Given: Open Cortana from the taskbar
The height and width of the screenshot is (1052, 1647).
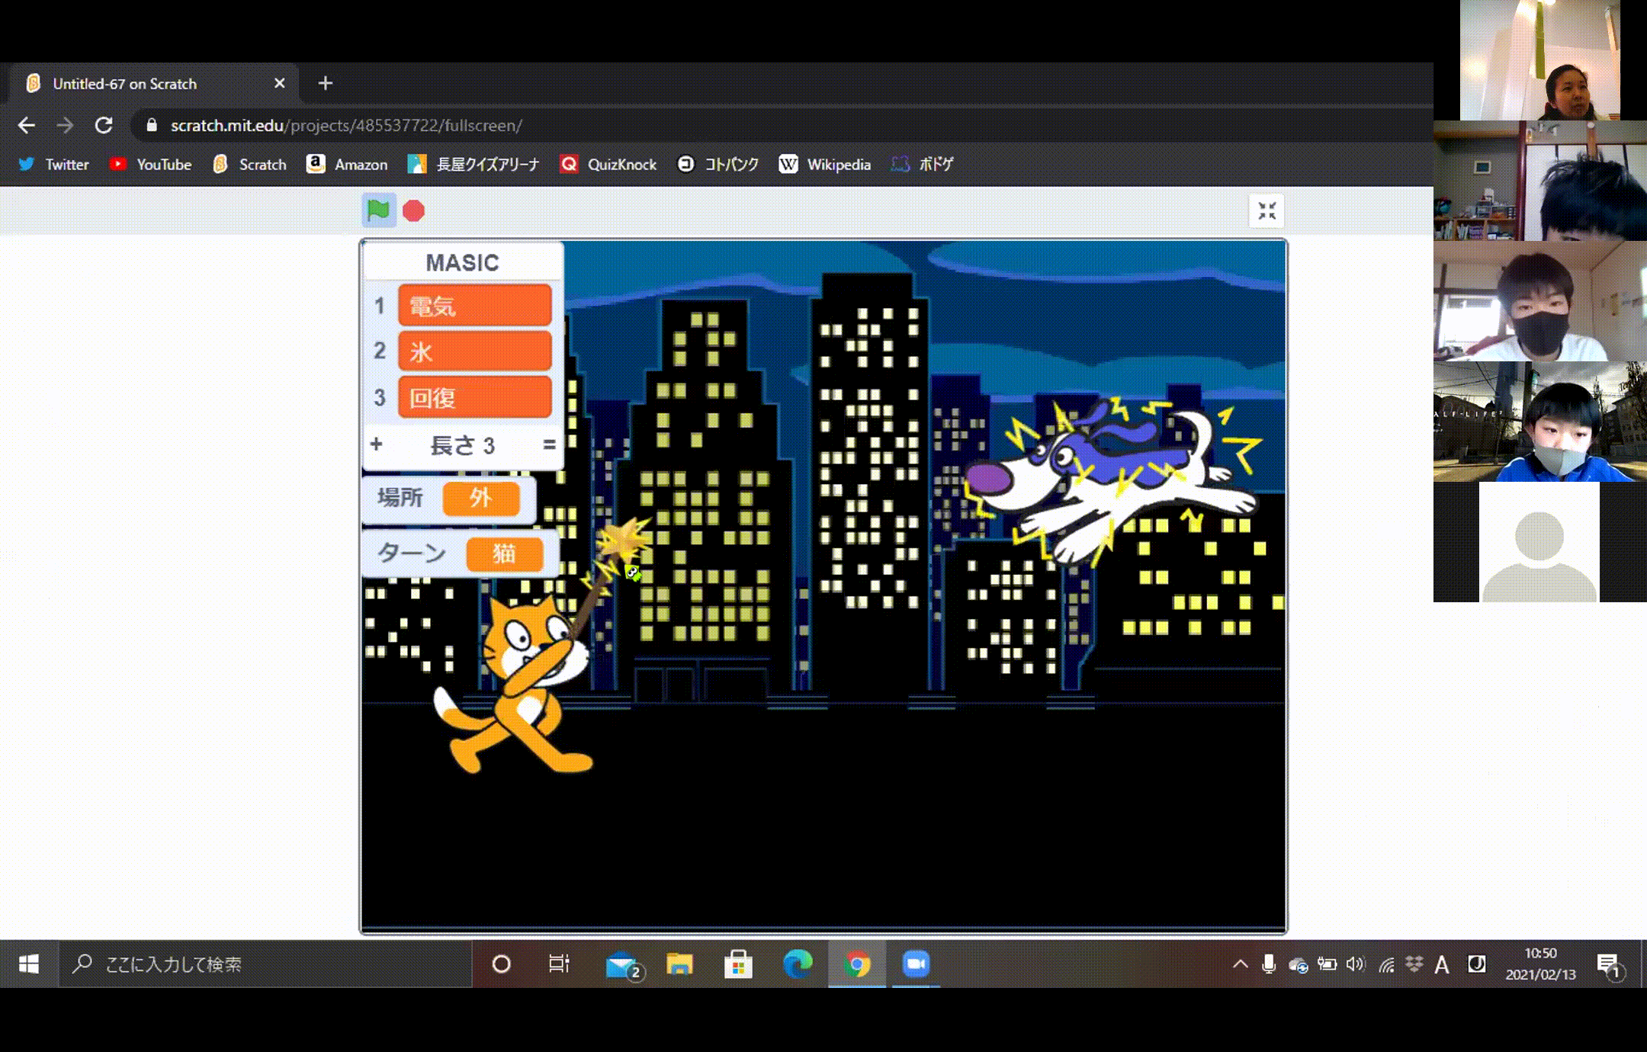Looking at the screenshot, I should click(501, 964).
